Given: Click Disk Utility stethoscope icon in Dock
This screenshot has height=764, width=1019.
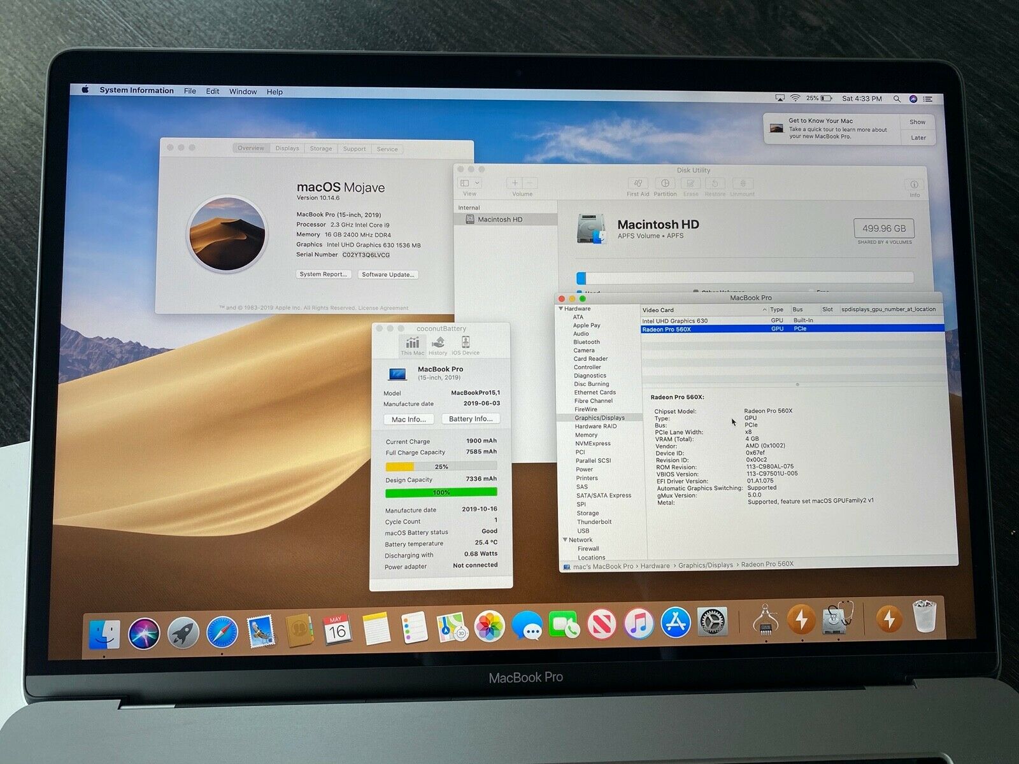Looking at the screenshot, I should click(837, 618).
